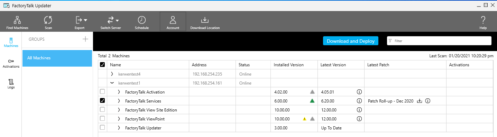Focus the Filter search field
This screenshot has width=497, height=137.
(439, 41)
